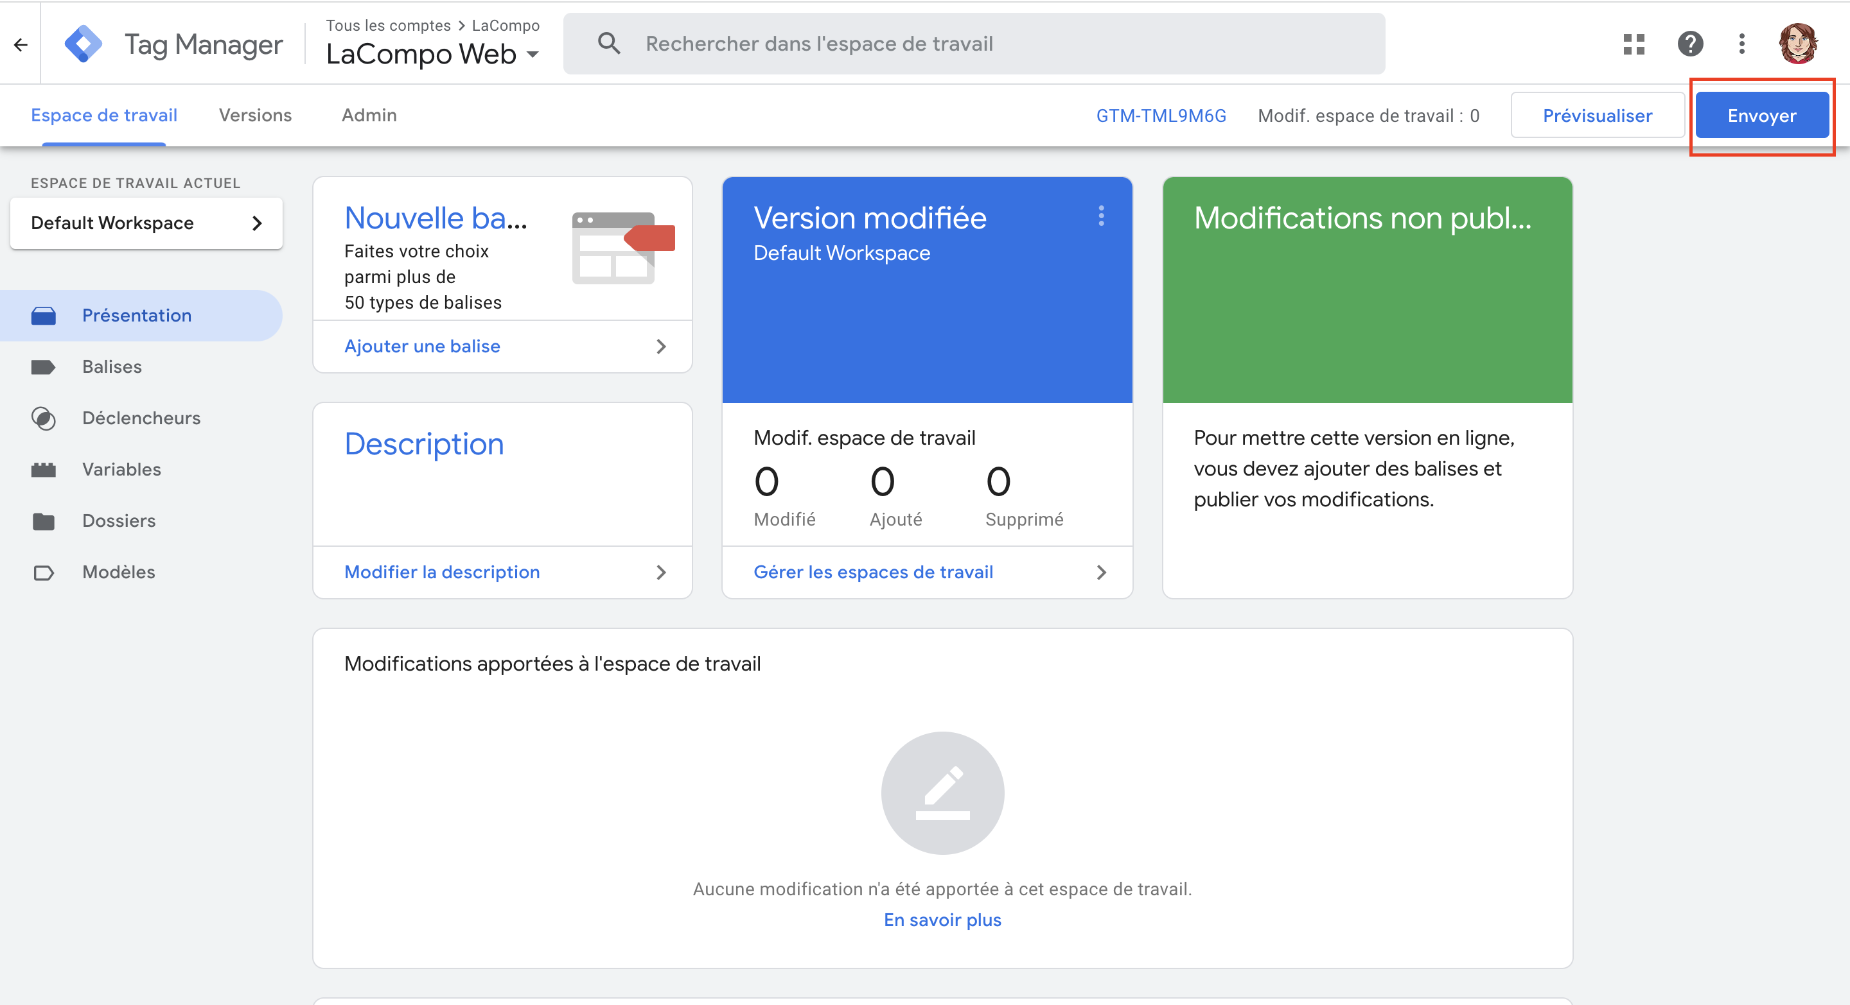This screenshot has width=1850, height=1005.
Task: Open Modèles in the sidebar
Action: [141, 572]
